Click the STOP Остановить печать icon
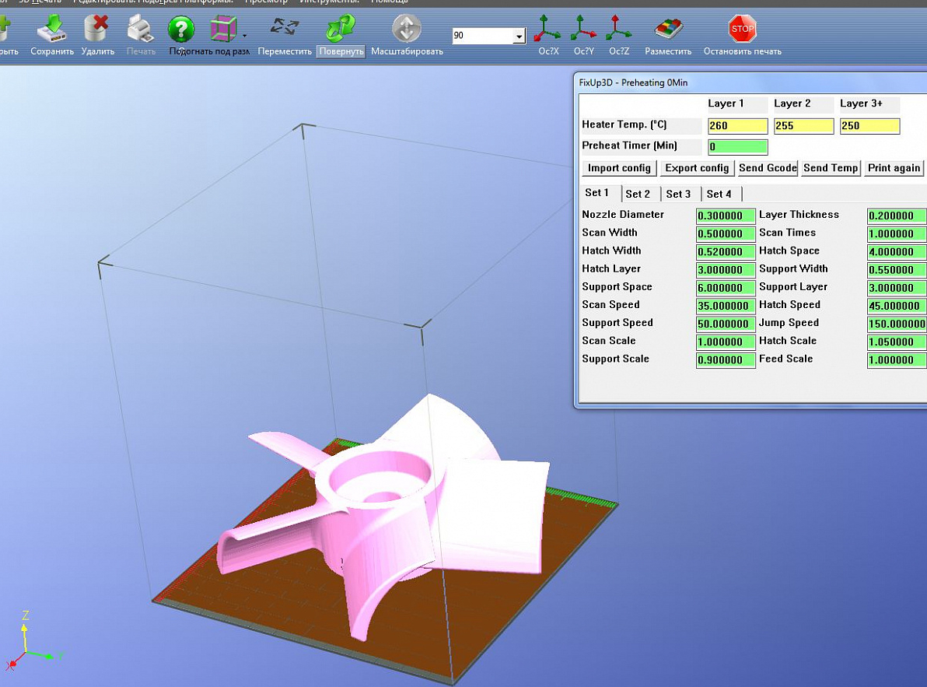The image size is (927, 687). pyautogui.click(x=742, y=28)
